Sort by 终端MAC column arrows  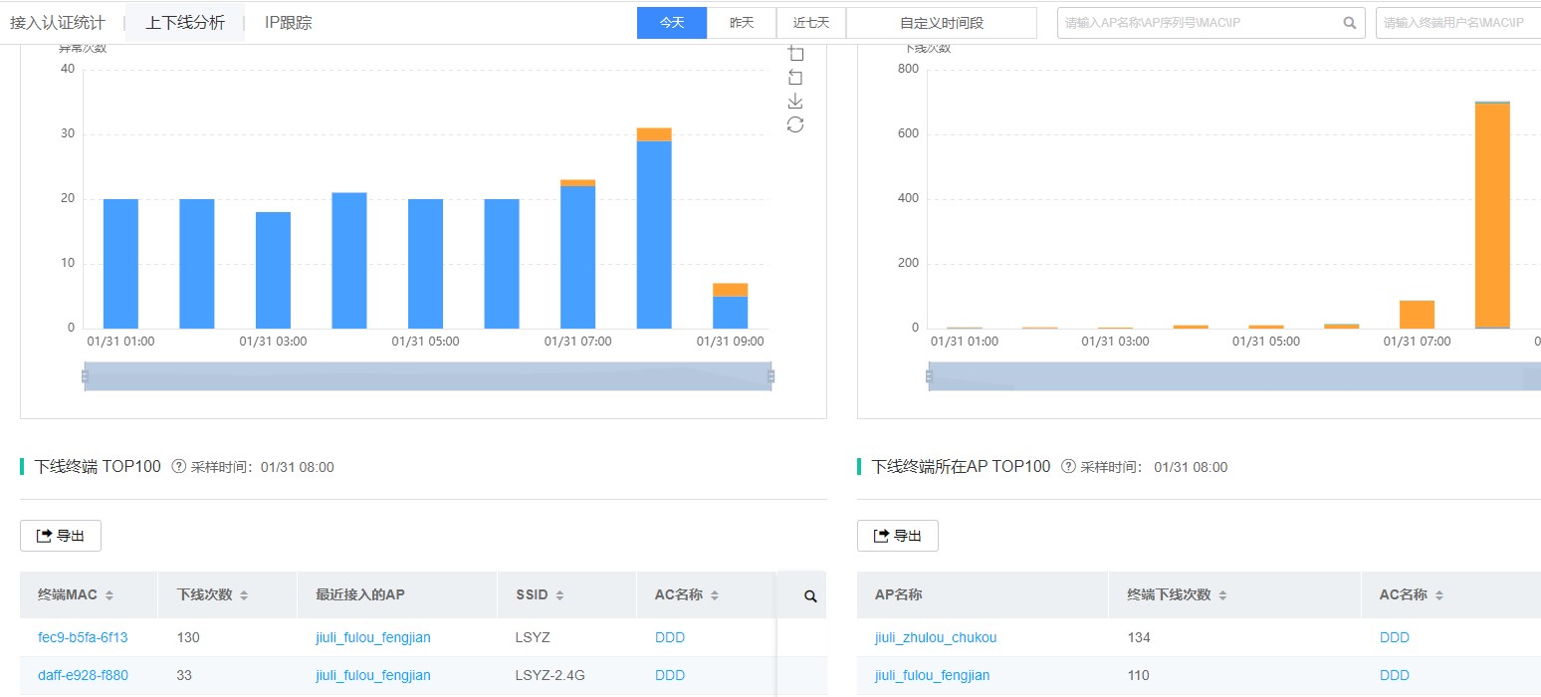[110, 595]
